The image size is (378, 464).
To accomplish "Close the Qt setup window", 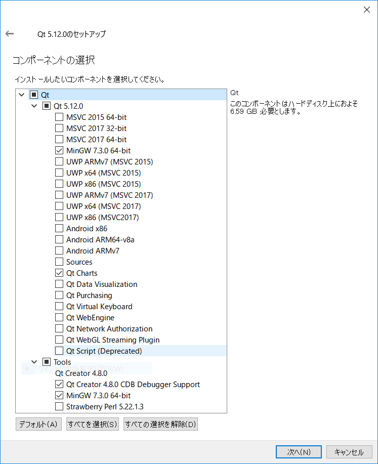I will 366,10.
